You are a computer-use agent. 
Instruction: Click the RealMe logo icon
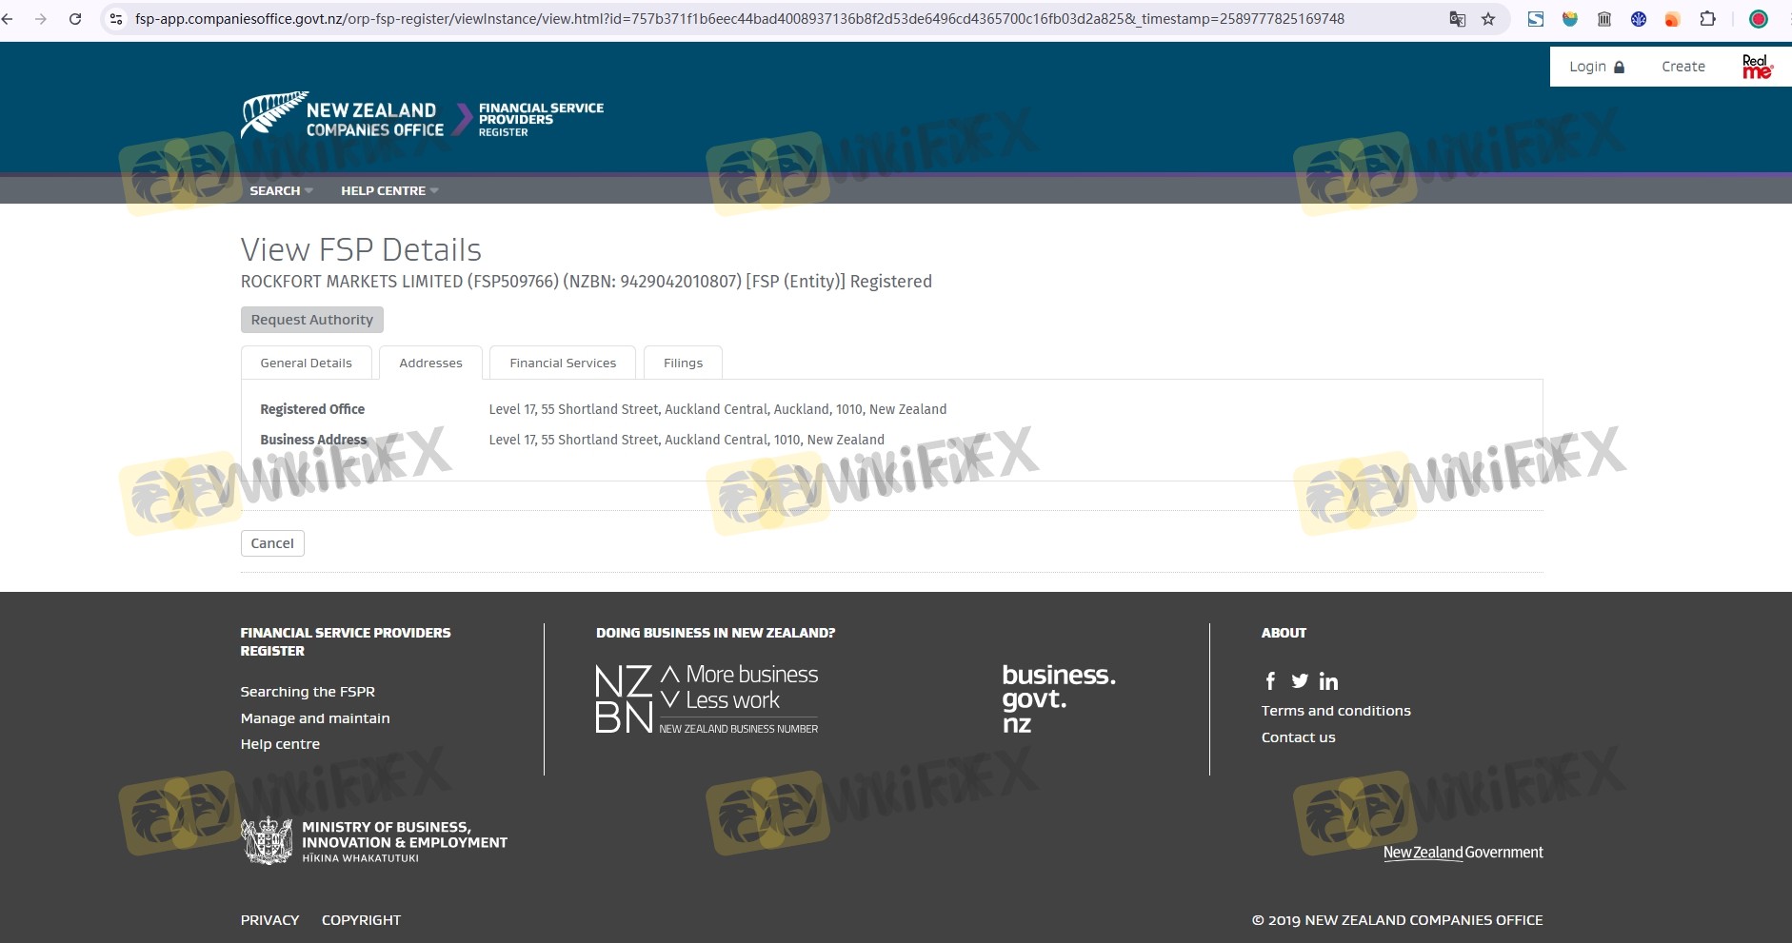(1757, 67)
